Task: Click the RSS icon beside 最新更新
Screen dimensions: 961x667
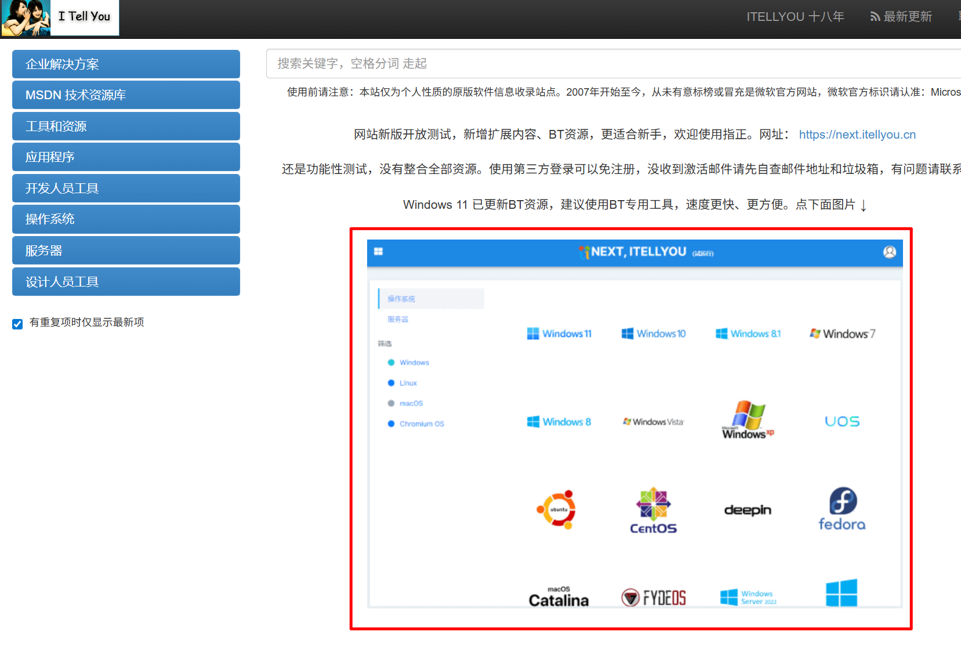Action: click(x=875, y=17)
